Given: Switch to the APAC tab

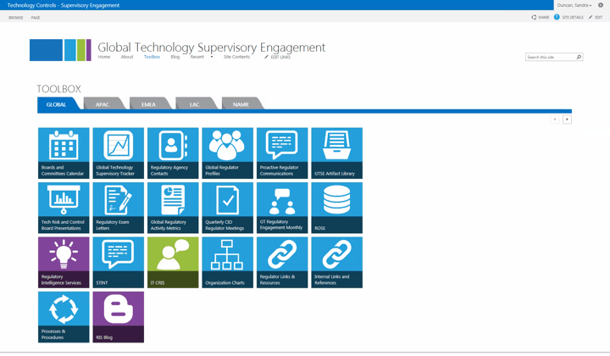Looking at the screenshot, I should pos(103,104).
